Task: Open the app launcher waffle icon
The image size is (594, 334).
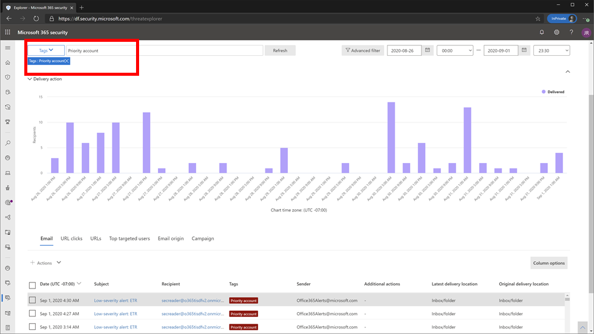Action: coord(7,32)
